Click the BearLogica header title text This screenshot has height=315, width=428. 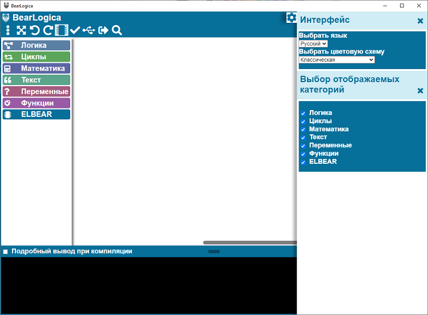click(37, 18)
